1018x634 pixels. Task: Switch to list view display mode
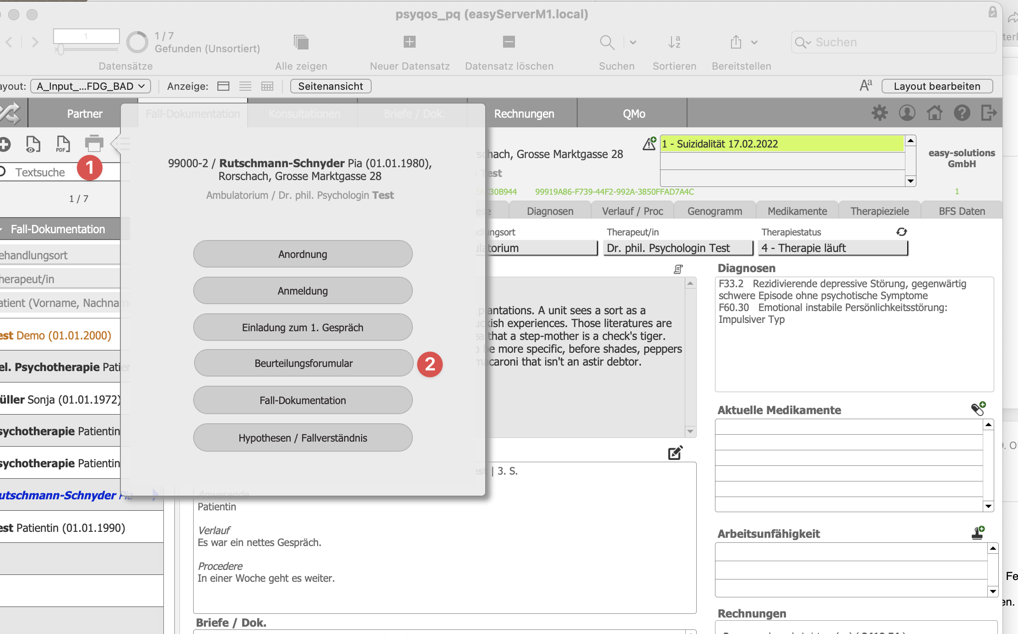click(x=245, y=86)
